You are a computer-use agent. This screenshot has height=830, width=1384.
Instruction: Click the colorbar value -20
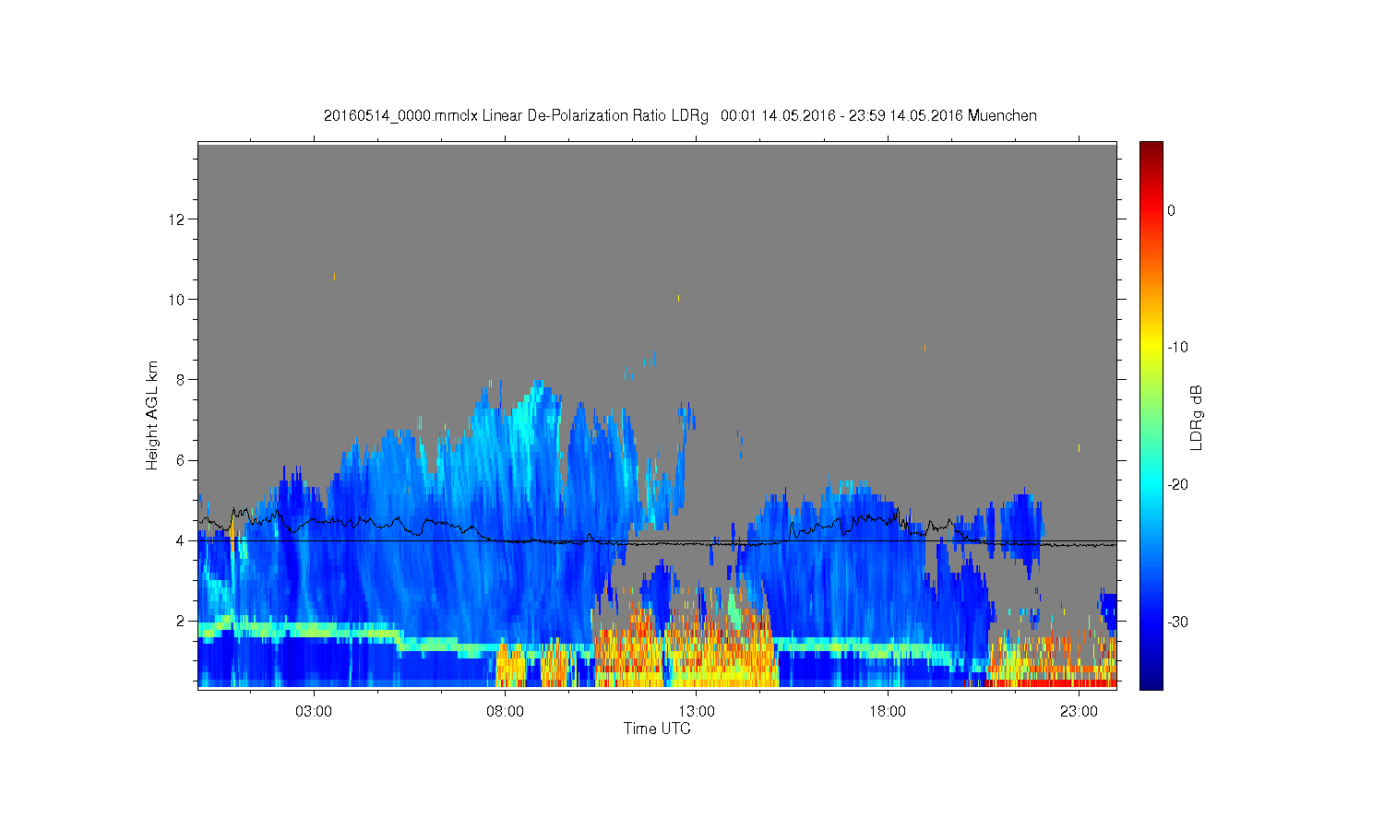point(1177,485)
